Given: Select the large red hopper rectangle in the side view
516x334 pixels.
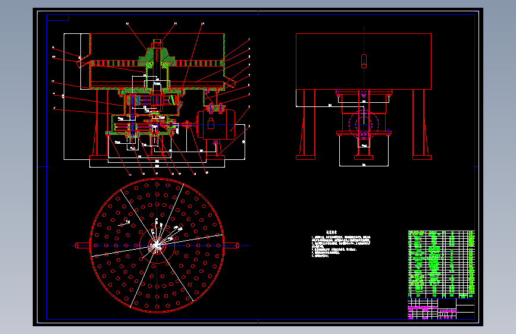Looking at the screenshot, I should tap(364, 61).
